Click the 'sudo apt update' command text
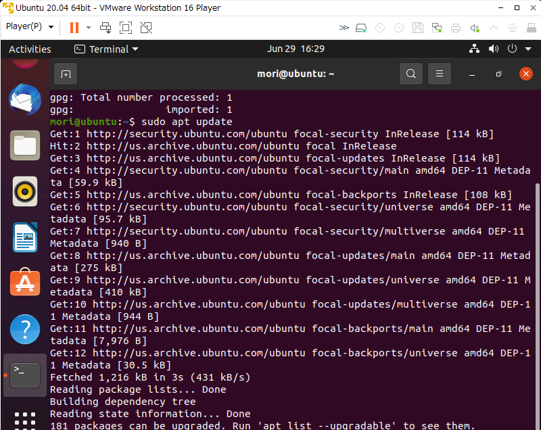Screen dimensions: 541x430 tap(187, 122)
